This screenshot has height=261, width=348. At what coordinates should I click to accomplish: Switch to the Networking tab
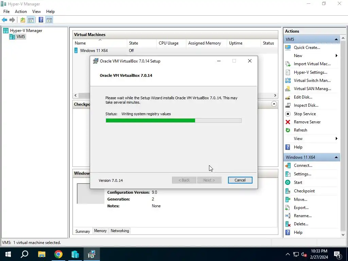(x=120, y=231)
